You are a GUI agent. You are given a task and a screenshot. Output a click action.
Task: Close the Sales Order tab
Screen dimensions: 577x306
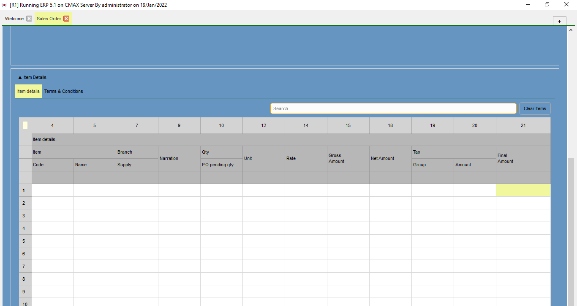[x=66, y=19]
